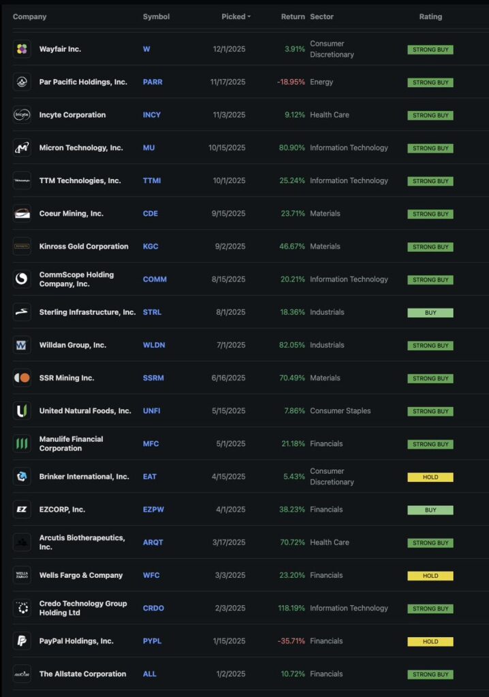Click the EZCORP logo icon
Image resolution: width=489 pixels, height=697 pixels.
pos(22,510)
